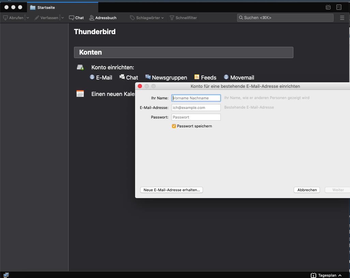Image resolution: width=350 pixels, height=278 pixels.
Task: Expand the Abrufen dropdown arrow
Action: 28,18
